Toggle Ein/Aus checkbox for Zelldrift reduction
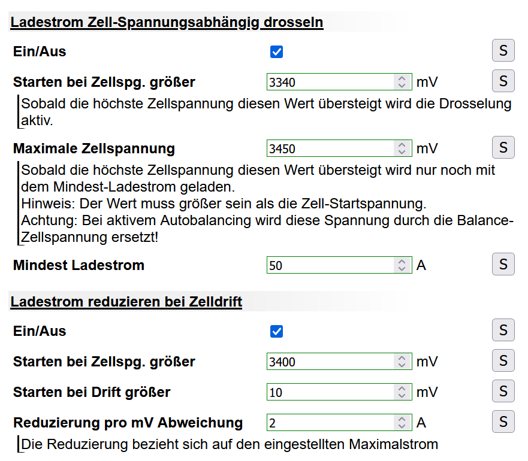This screenshot has width=528, height=461. [x=276, y=332]
